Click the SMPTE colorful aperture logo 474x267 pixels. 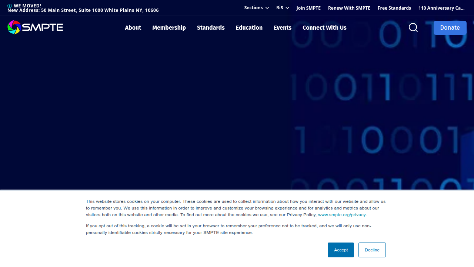14,27
